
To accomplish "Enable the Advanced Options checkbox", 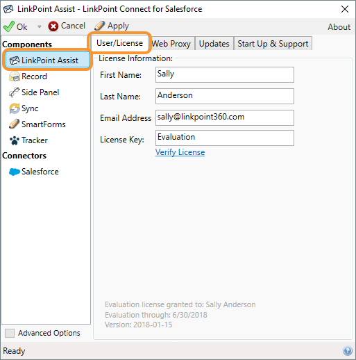I will 10,333.
